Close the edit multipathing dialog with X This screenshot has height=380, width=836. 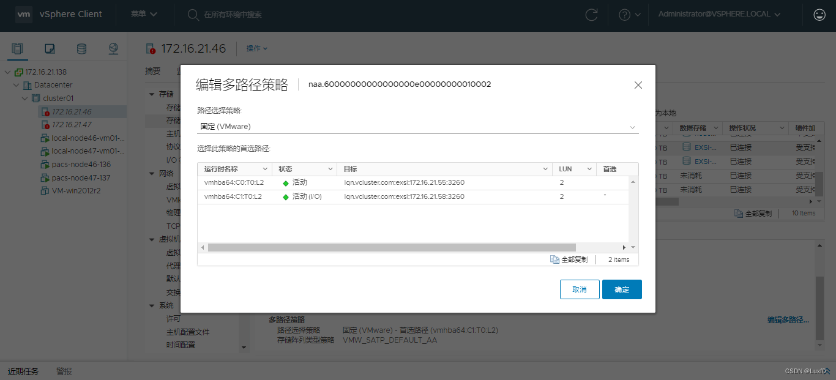pos(638,85)
